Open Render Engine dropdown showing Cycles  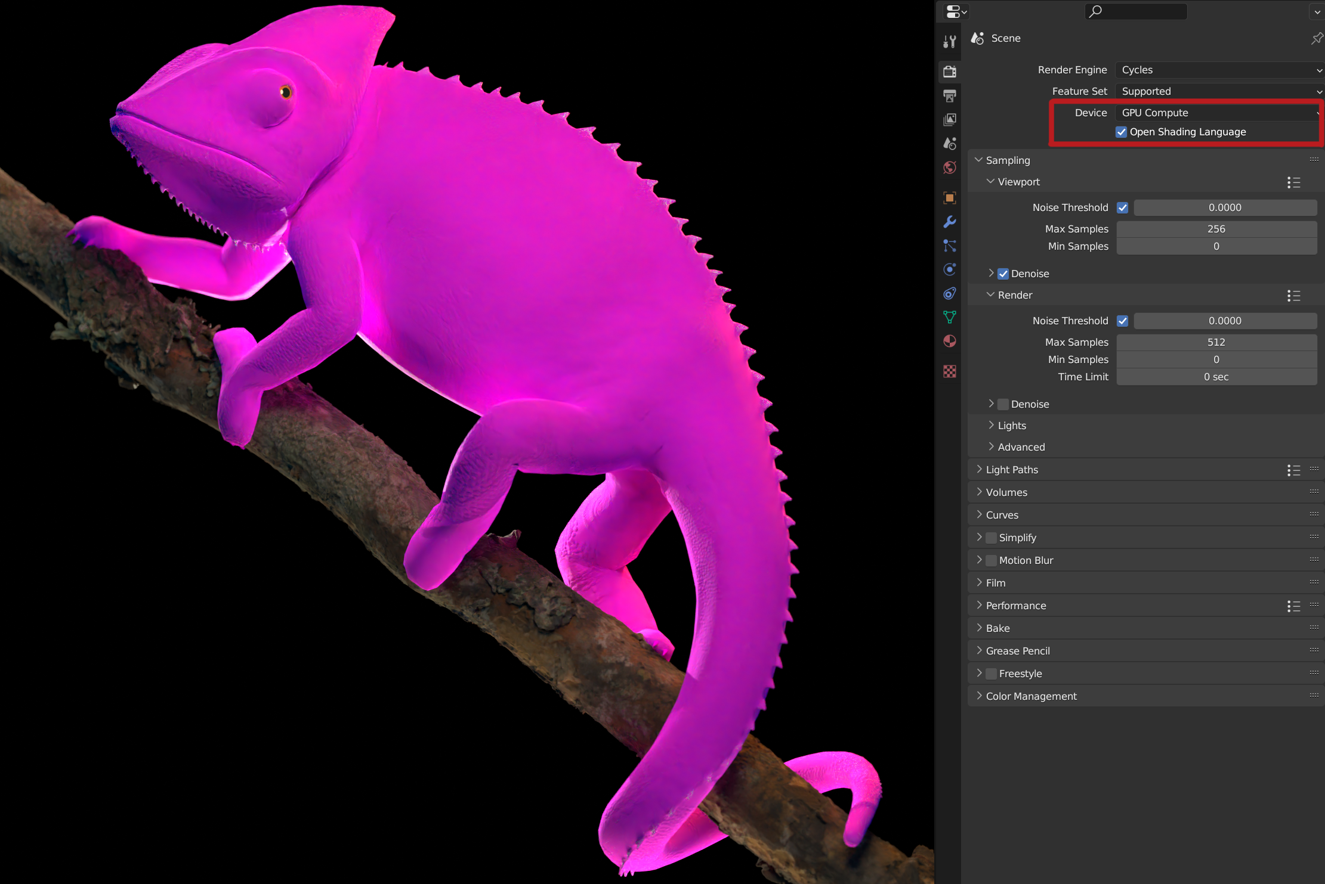(x=1218, y=70)
